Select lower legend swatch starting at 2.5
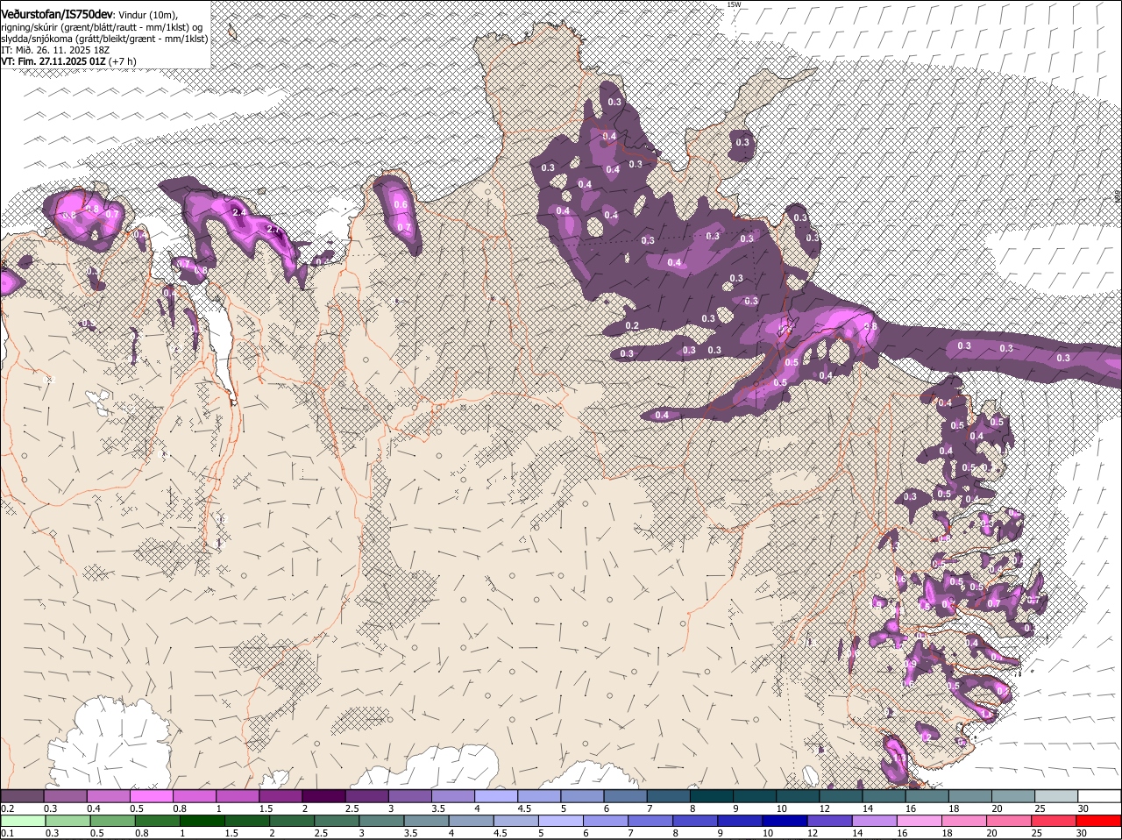Viewport: 1122px width, 840px height. 337,821
